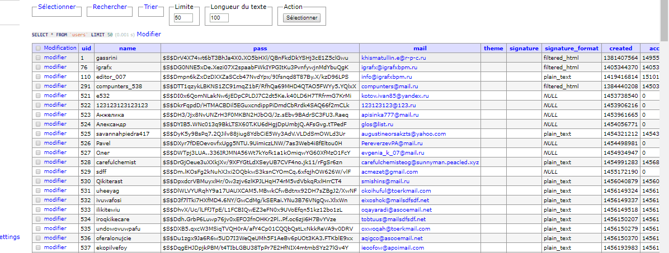
Task: Open email oxwoqah@toerkmail.com
Action: tap(395, 229)
